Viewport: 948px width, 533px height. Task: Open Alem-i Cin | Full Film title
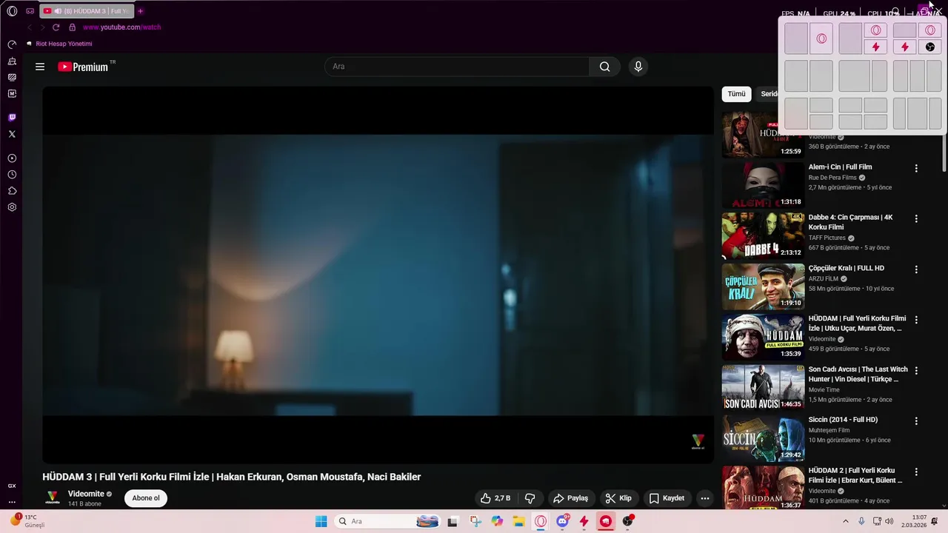(840, 167)
